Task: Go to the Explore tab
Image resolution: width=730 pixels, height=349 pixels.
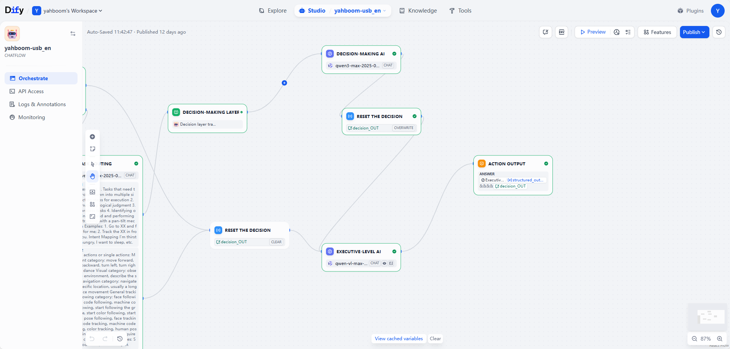Action: [273, 11]
